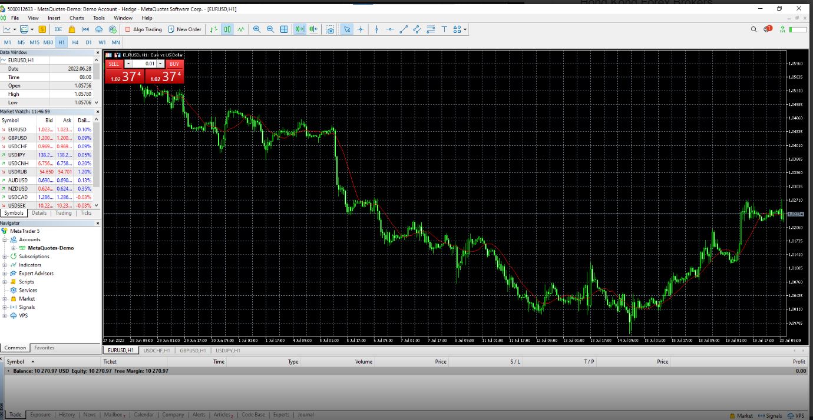Draw a trendline with the trendline tool
Viewport: 813px width, 420px height.
[404, 29]
